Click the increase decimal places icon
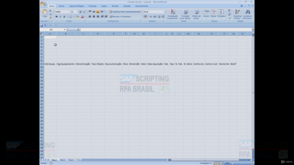 pyautogui.click(x=159, y=16)
